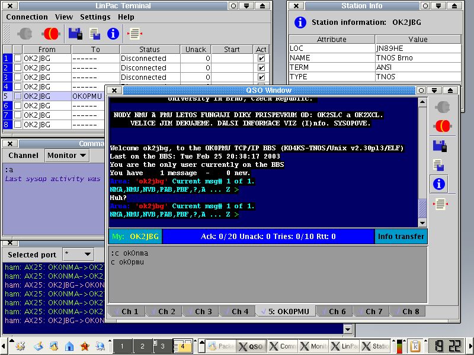Screen dimensions: 474x355
Task: Open the KDE gear menu icon in the panel
Action: click(21, 346)
